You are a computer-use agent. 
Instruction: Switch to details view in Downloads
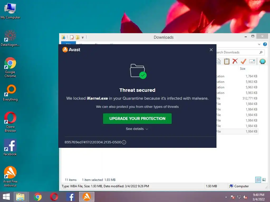[258, 180]
